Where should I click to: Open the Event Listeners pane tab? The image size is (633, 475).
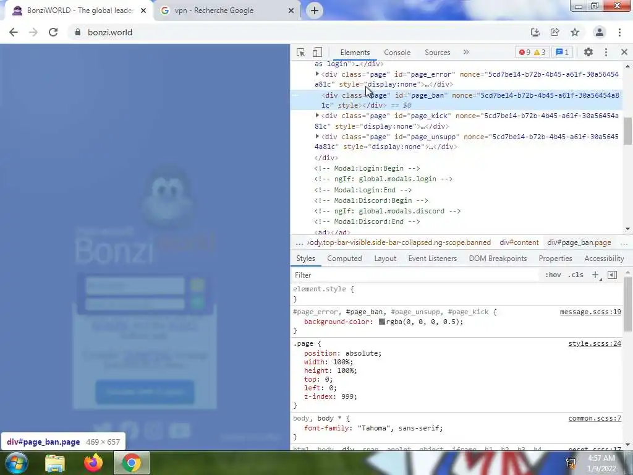(x=432, y=259)
